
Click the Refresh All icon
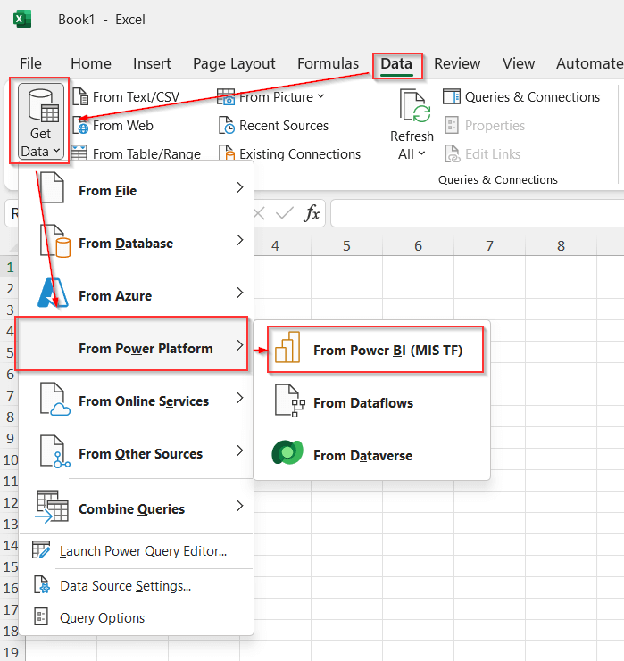pyautogui.click(x=415, y=106)
